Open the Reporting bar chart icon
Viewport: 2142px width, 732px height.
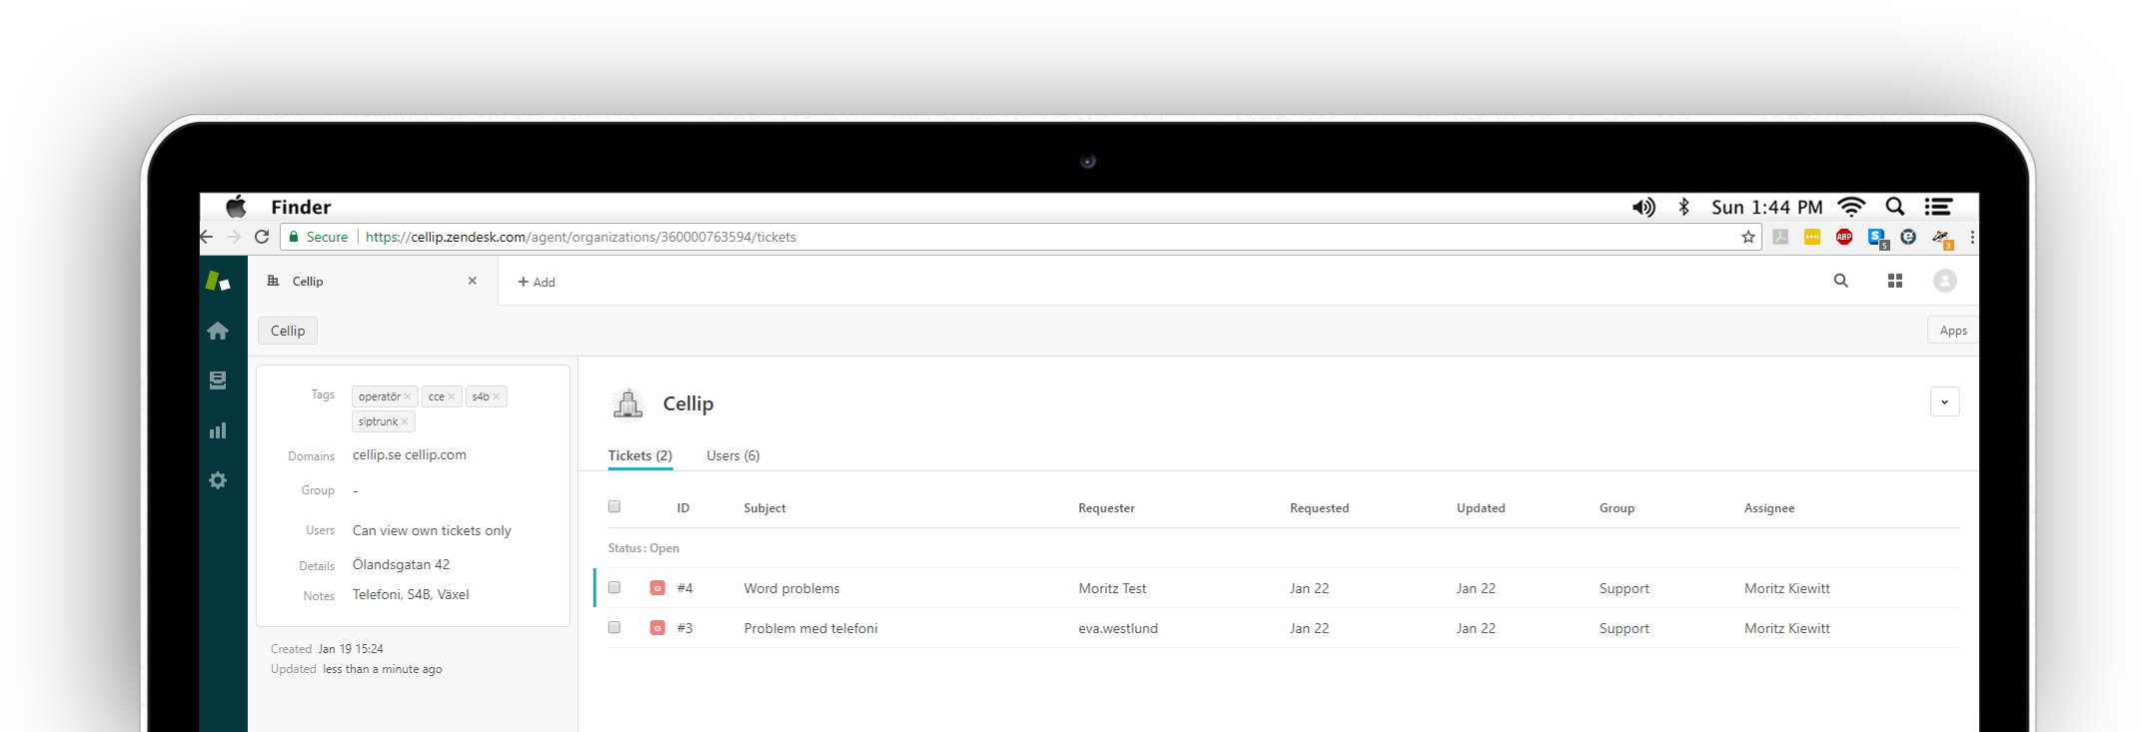click(x=218, y=430)
